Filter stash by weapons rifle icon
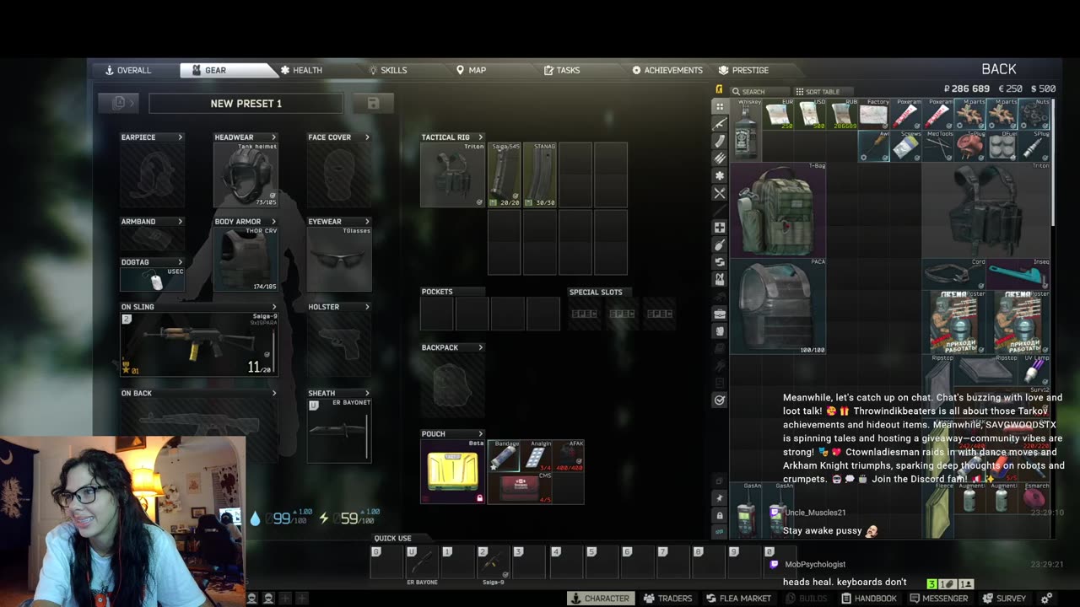This screenshot has width=1080, height=607. click(720, 124)
